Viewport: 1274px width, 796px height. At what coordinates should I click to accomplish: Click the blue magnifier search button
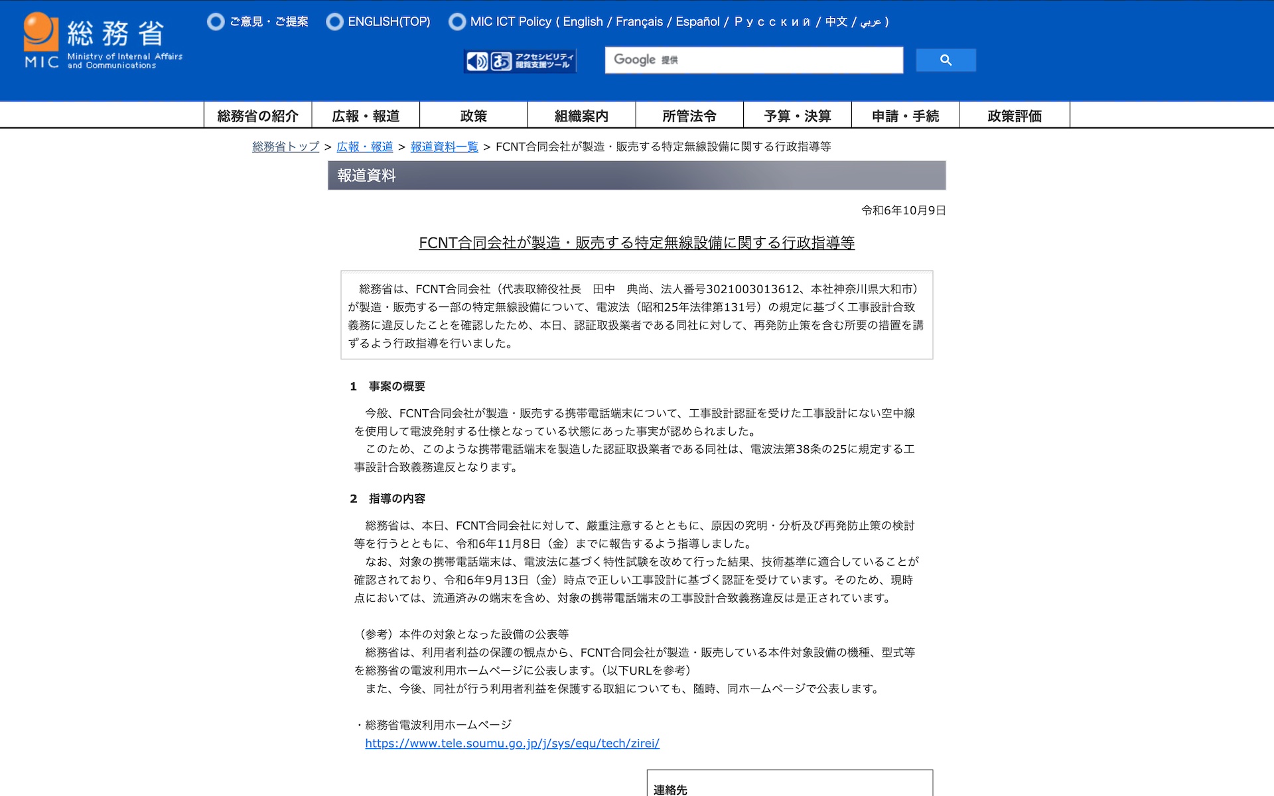(x=946, y=60)
